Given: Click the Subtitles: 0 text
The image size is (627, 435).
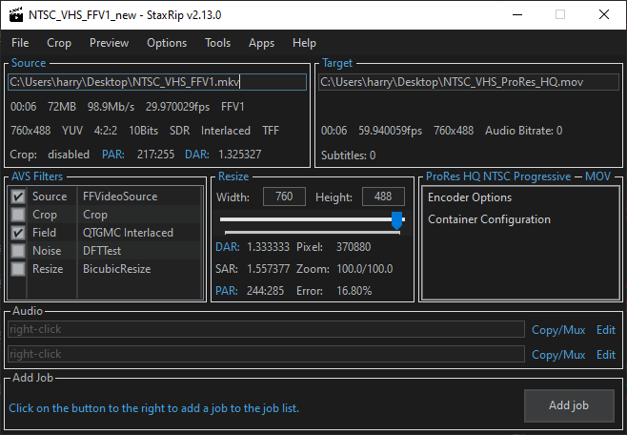Looking at the screenshot, I should pos(349,155).
